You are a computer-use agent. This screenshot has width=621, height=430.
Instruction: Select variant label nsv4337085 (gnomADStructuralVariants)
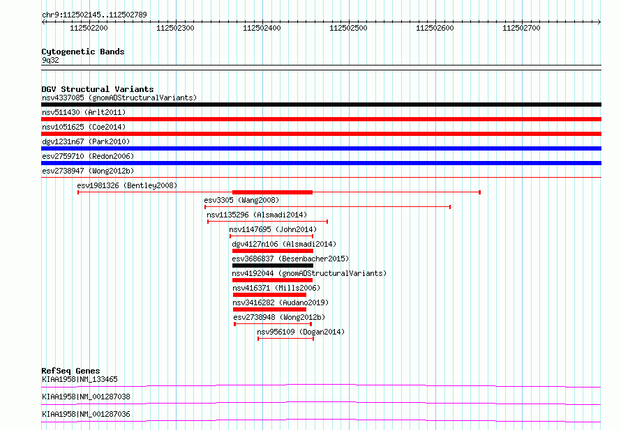(x=119, y=98)
